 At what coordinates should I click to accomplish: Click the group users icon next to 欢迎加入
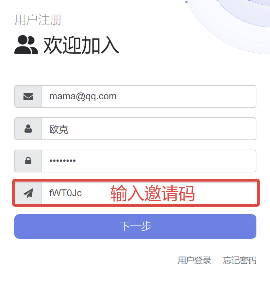pos(26,45)
